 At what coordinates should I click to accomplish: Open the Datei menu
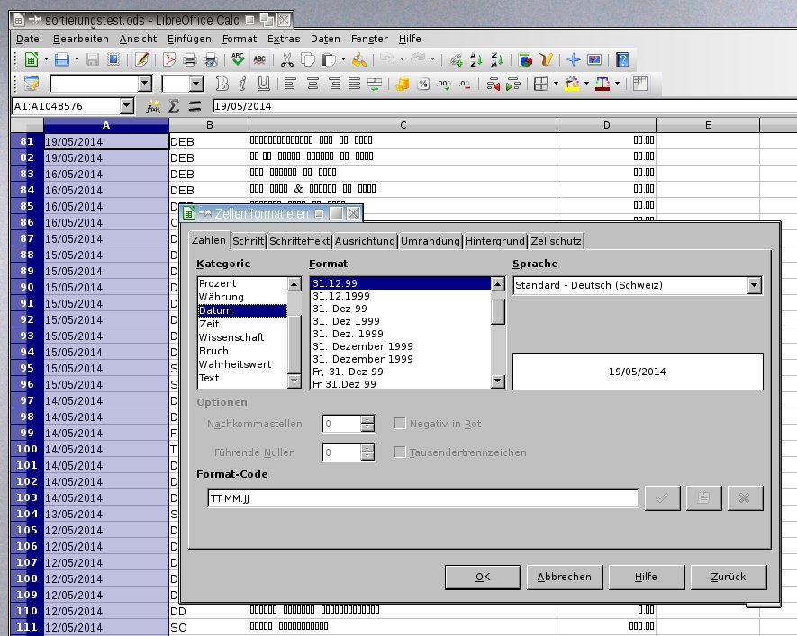point(29,39)
